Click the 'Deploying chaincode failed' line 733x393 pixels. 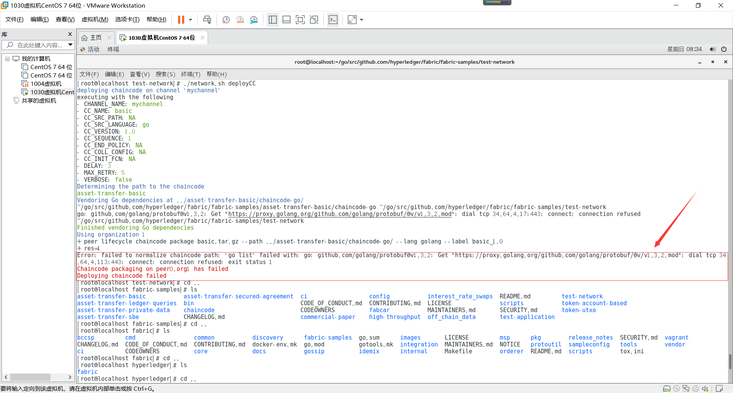tap(122, 276)
